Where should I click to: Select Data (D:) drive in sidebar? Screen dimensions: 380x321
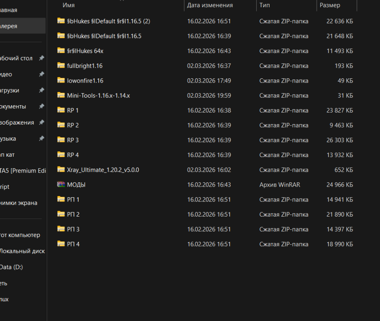(12, 267)
